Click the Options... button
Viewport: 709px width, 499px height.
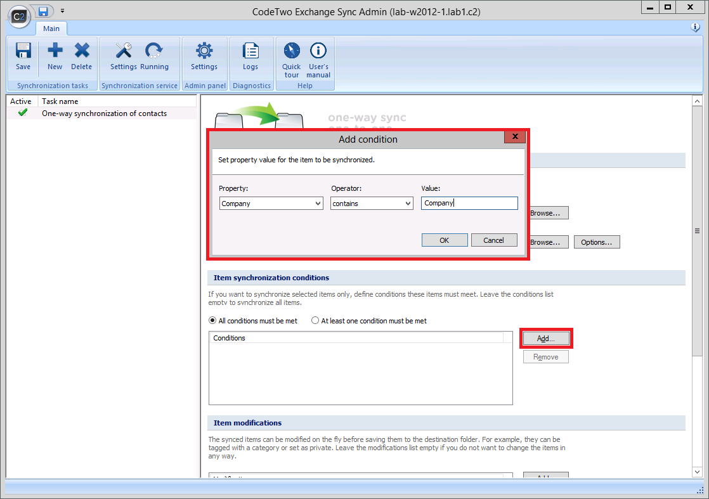click(597, 242)
